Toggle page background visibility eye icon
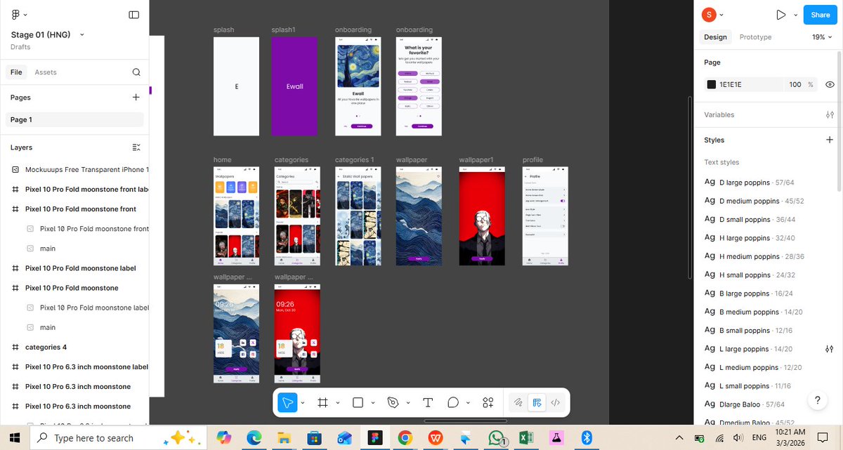Screen dimensions: 843x450 (830, 84)
